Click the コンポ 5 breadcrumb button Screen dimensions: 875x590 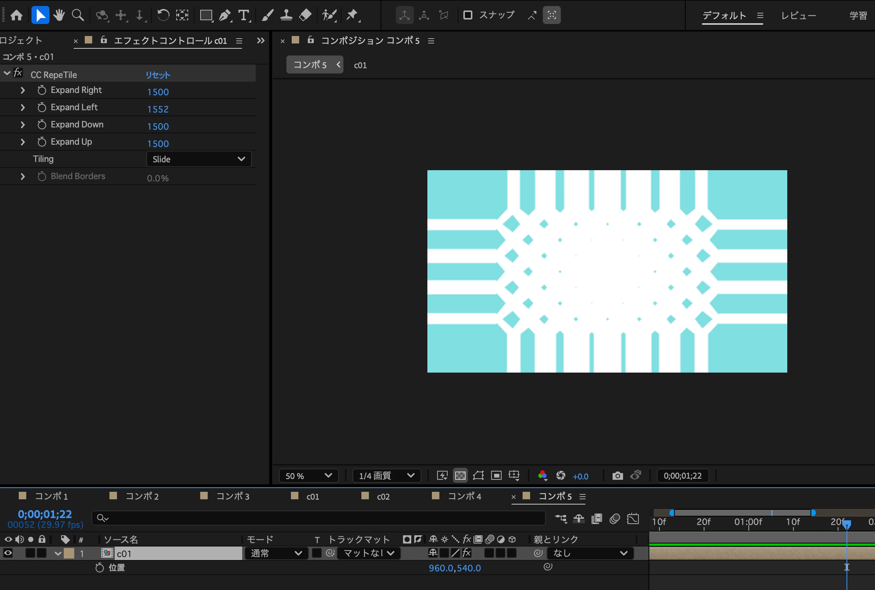310,65
